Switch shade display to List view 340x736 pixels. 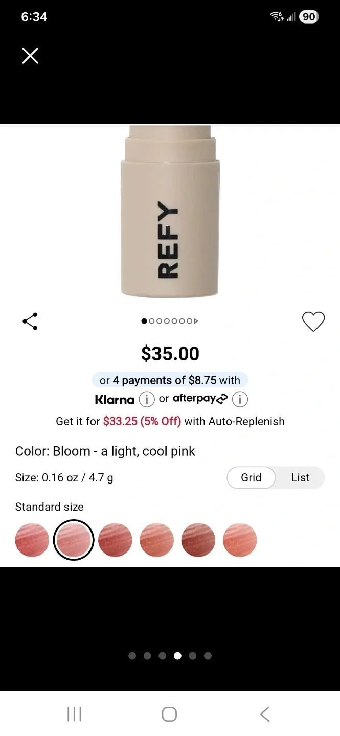300,477
